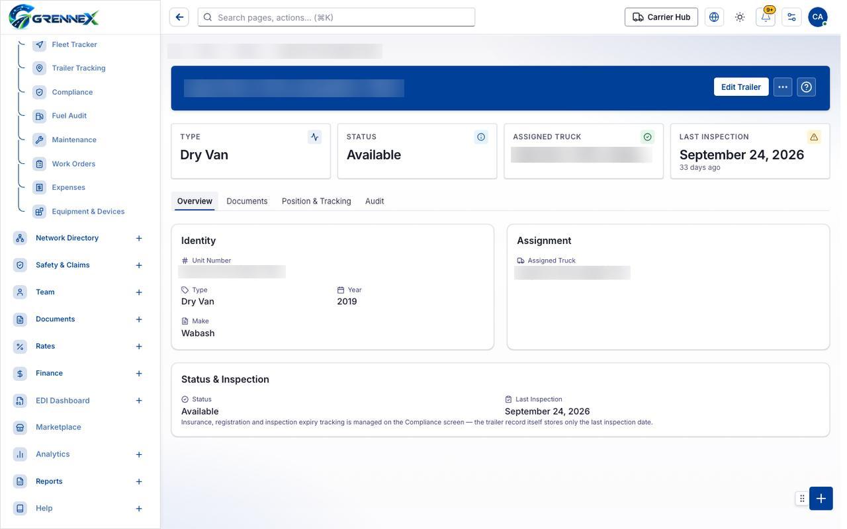Expand the Documents sidebar section
Viewport: 847px width, 529px height.
coord(139,319)
